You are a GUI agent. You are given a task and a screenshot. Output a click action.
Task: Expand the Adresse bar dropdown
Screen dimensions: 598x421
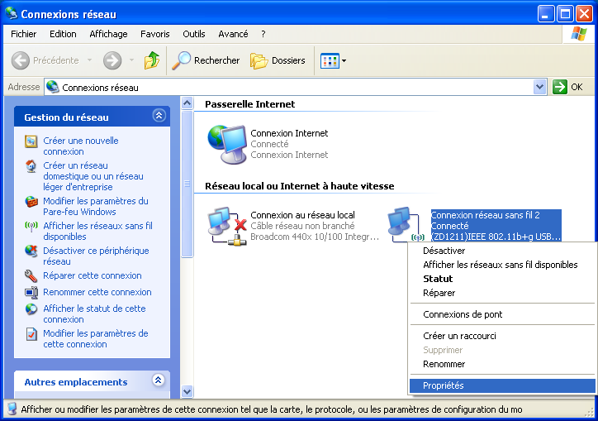click(x=539, y=87)
